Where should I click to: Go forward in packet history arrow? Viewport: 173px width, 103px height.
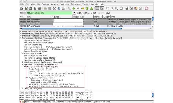click(78, 8)
